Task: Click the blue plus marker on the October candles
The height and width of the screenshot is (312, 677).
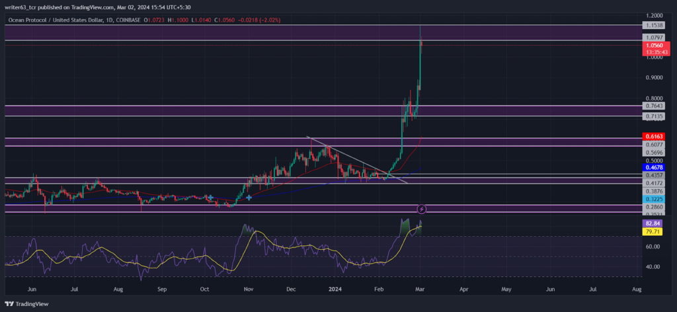Action: [x=210, y=198]
